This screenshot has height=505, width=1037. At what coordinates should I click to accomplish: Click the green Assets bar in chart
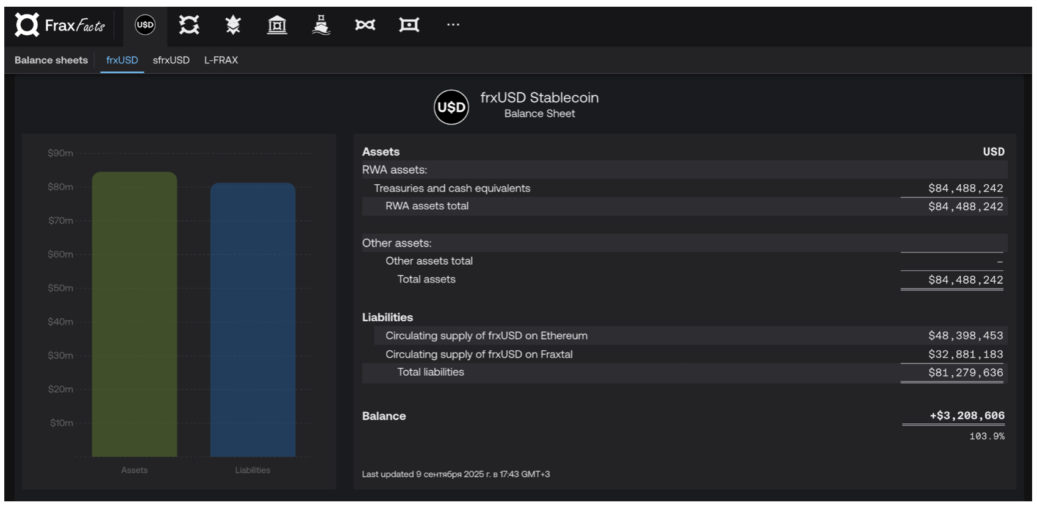coord(134,314)
